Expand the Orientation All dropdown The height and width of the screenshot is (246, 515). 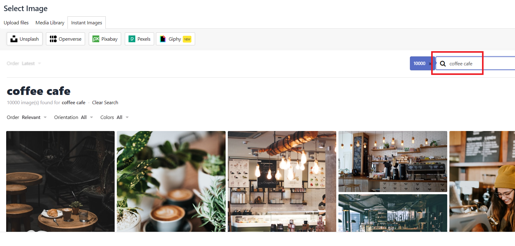(74, 117)
